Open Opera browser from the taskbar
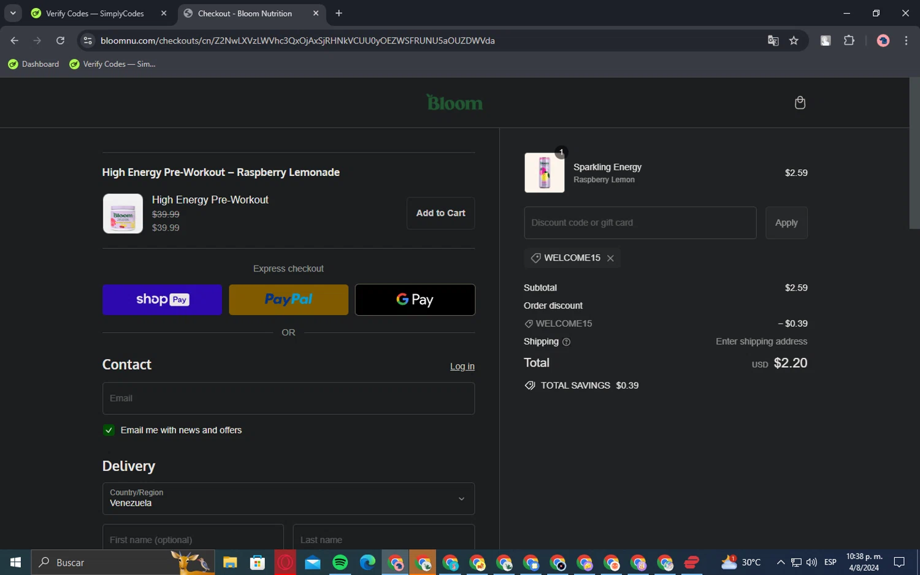 [285, 562]
